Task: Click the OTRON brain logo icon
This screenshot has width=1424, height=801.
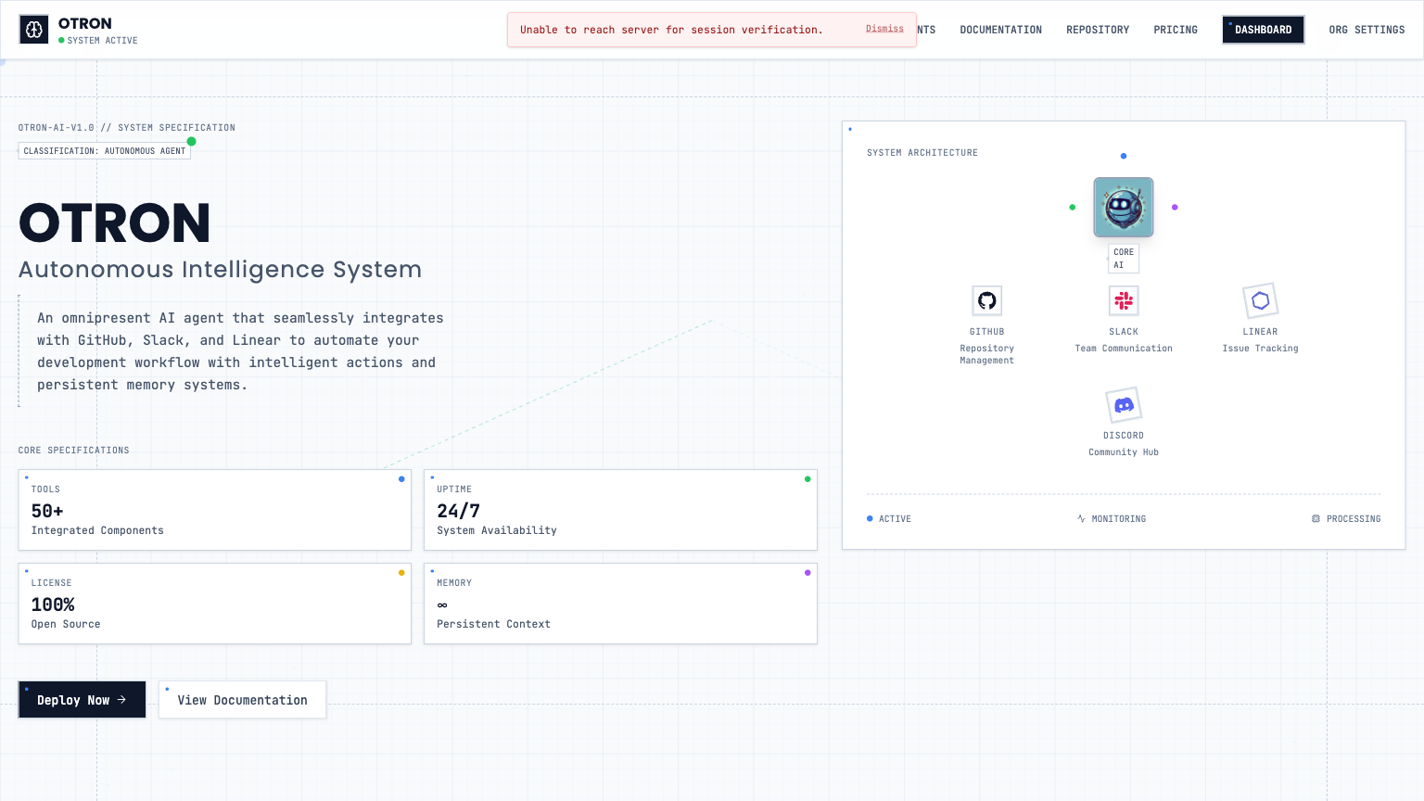Action: pyautogui.click(x=34, y=30)
